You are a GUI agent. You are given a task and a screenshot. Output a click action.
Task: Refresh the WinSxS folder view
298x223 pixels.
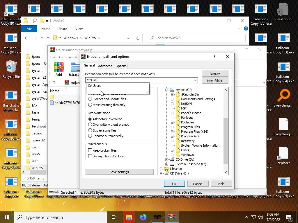click(138, 38)
